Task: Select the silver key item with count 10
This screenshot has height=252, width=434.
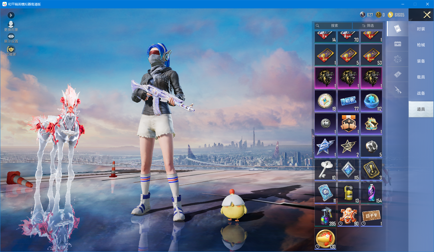Action: [x=325, y=170]
